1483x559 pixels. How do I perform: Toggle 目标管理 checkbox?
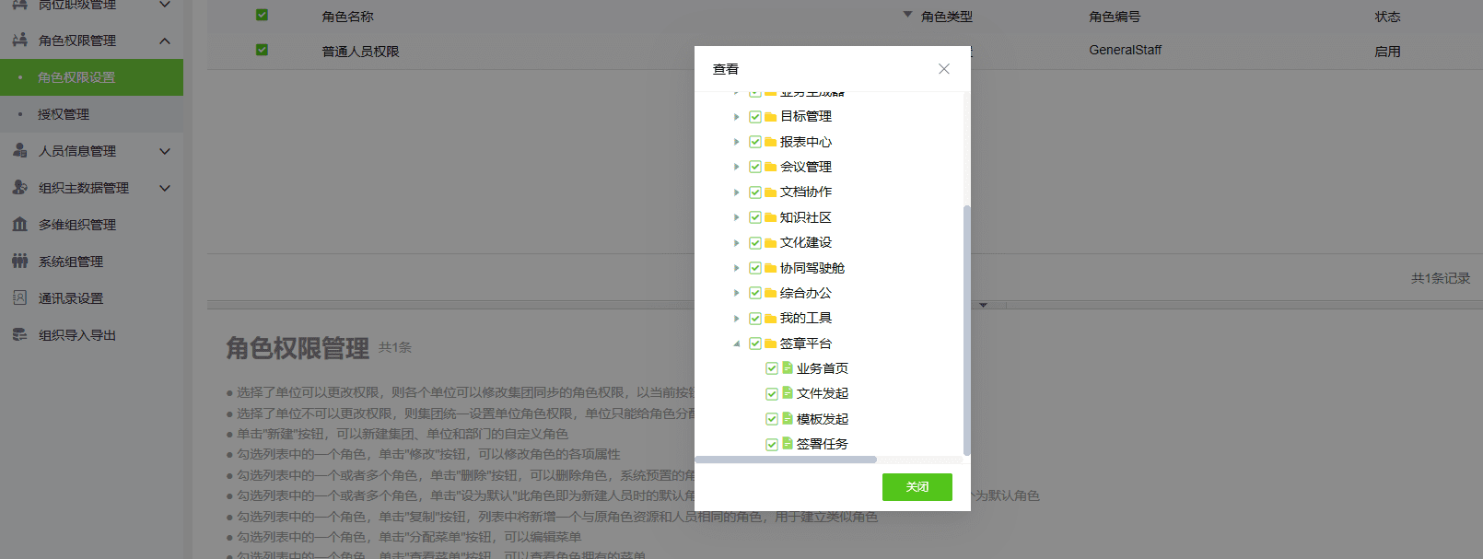click(x=755, y=117)
